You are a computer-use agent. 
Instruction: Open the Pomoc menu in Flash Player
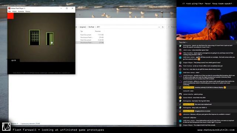coord(28,11)
